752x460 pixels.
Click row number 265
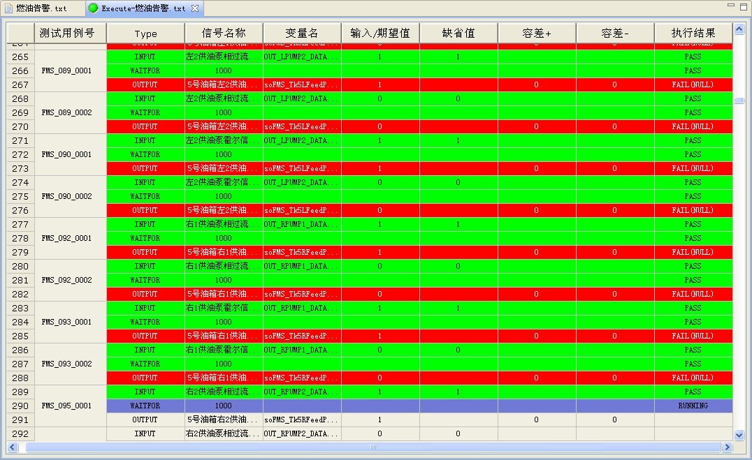pos(20,57)
